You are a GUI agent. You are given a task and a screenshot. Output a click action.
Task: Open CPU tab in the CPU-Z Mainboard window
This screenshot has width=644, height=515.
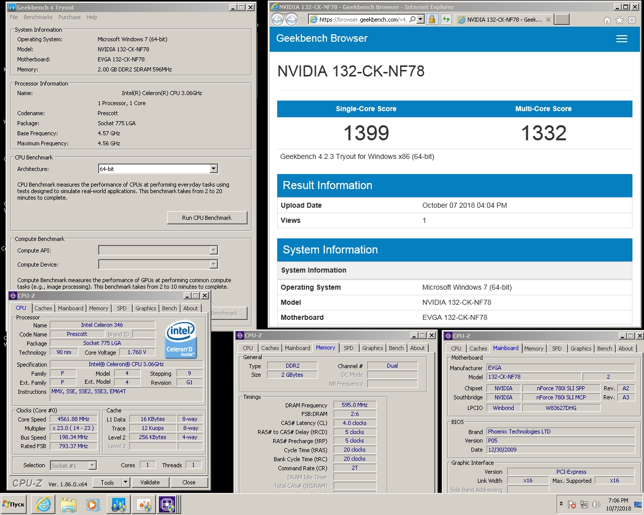click(x=456, y=349)
